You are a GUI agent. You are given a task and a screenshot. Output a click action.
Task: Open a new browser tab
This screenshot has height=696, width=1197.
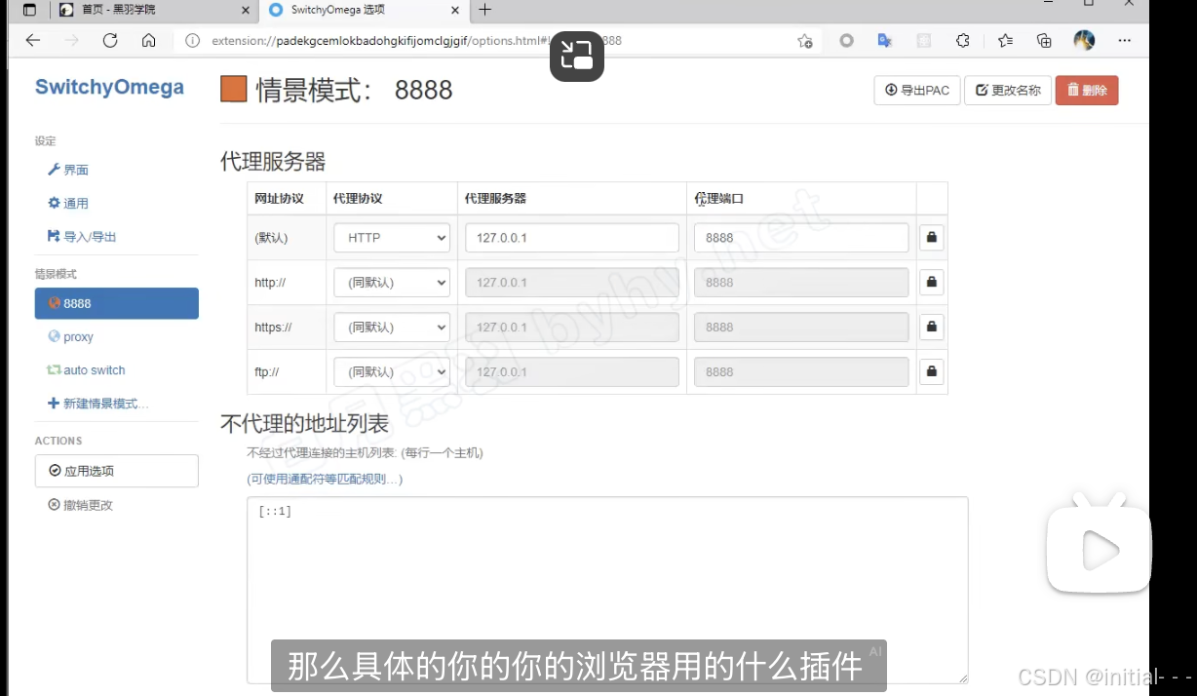pos(484,10)
